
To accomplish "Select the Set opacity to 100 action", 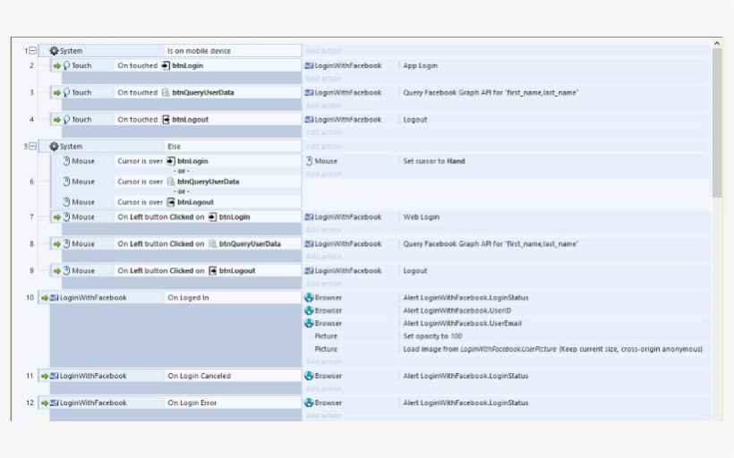I will [x=432, y=336].
